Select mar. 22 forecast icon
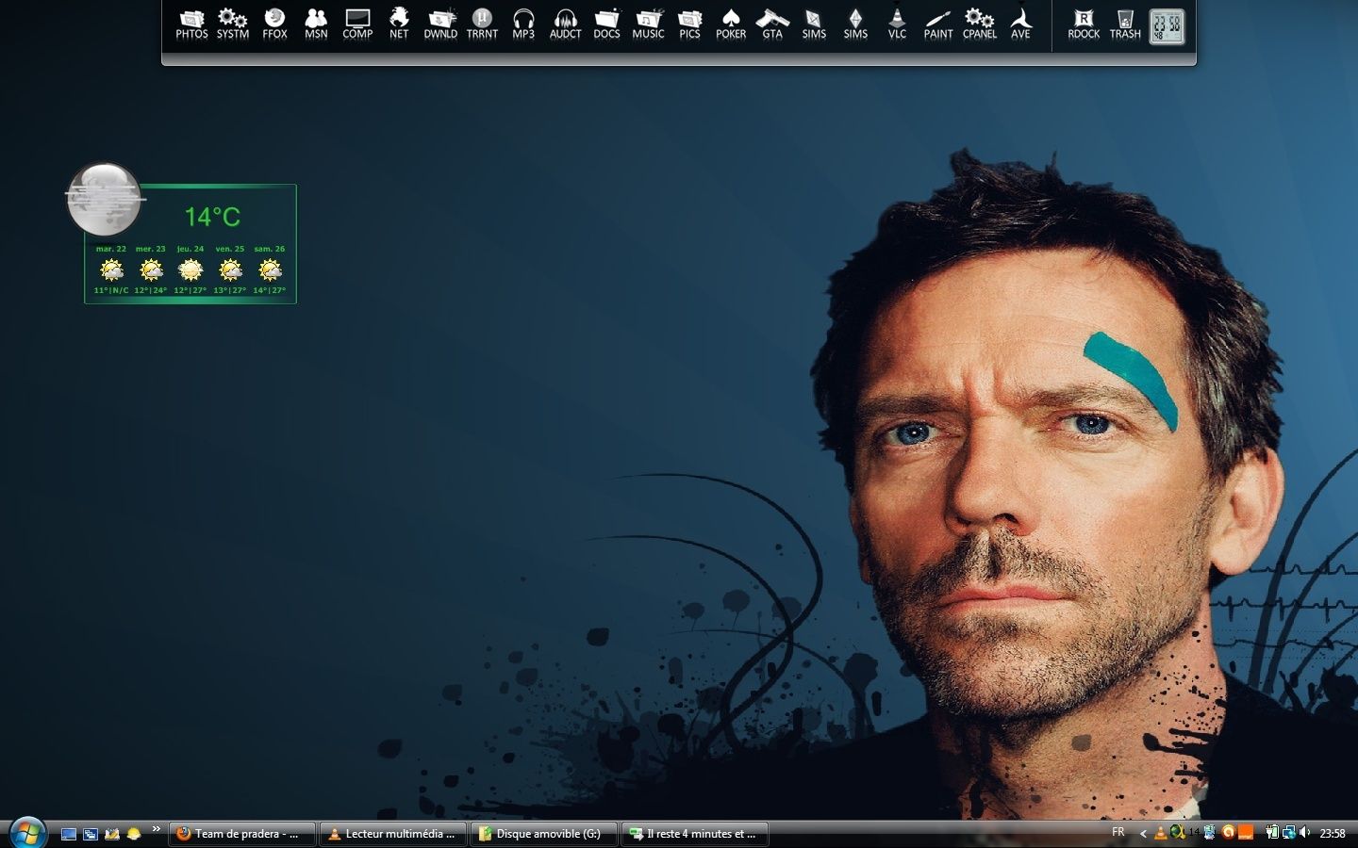Image resolution: width=1358 pixels, height=848 pixels. point(111,270)
